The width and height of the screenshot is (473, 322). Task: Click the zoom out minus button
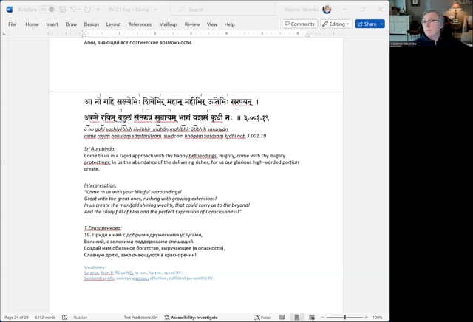[x=322, y=317]
